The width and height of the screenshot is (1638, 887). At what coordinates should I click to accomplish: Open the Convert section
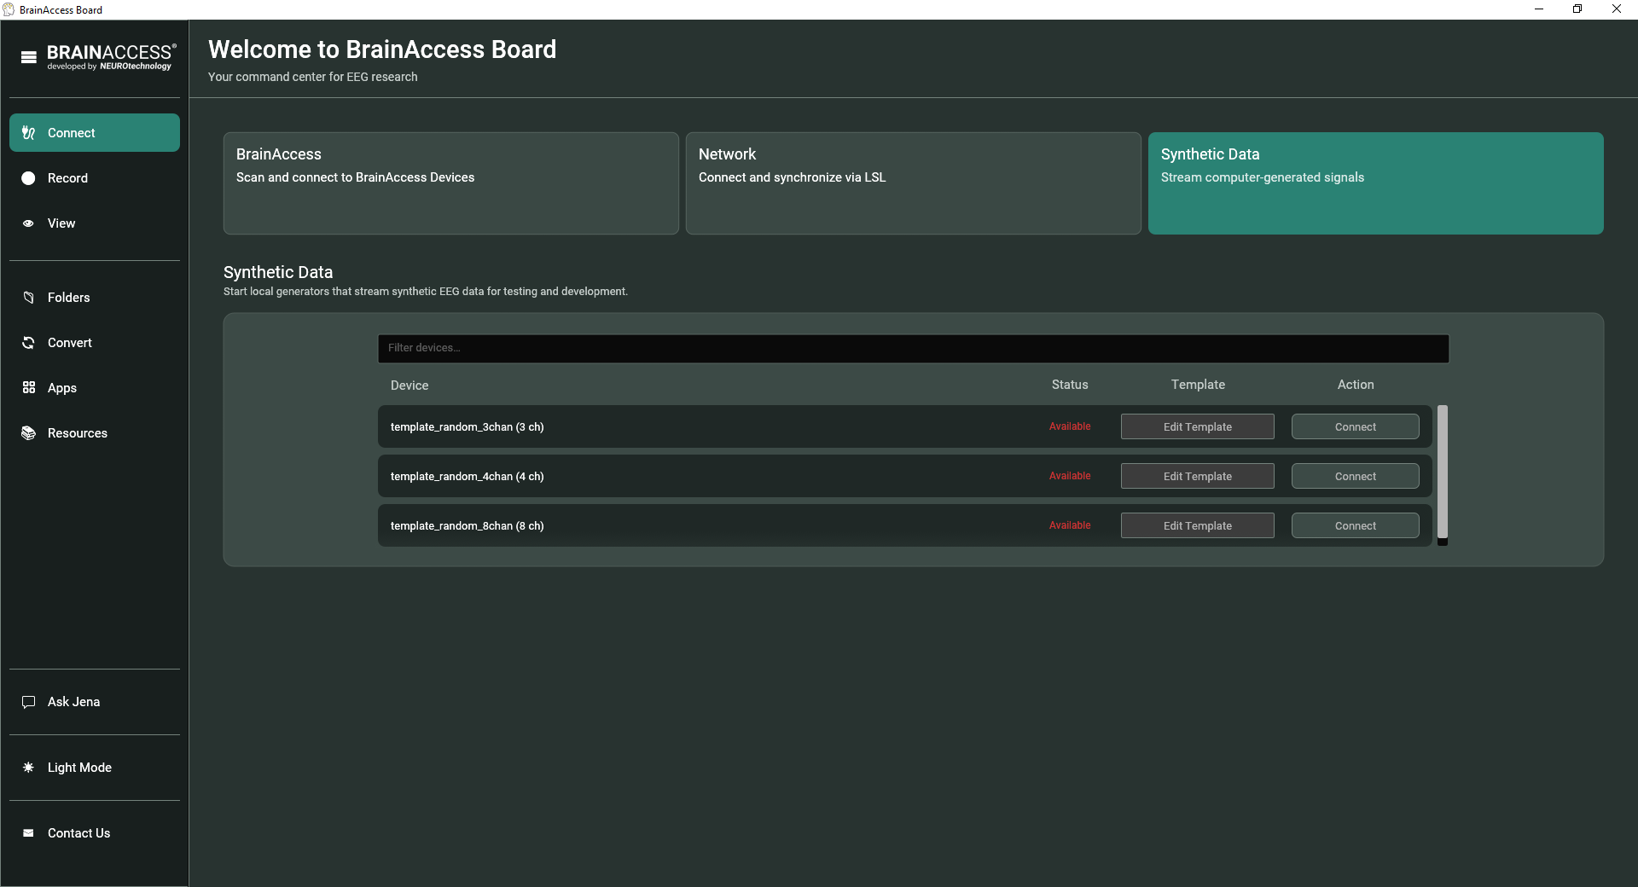95,343
